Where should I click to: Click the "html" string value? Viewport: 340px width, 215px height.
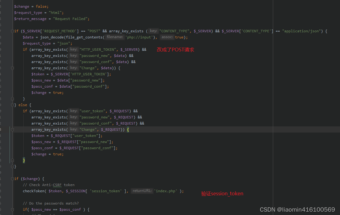[55, 13]
